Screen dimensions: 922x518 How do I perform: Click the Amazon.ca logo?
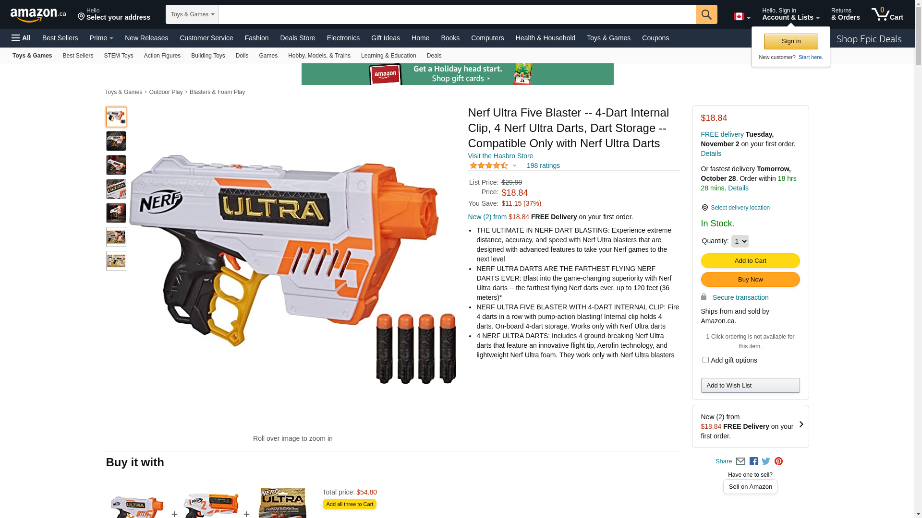(38, 14)
